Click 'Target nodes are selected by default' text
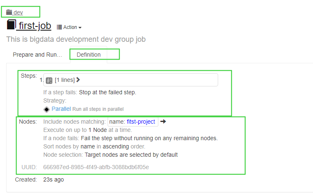 pyautogui.click(x=131, y=155)
